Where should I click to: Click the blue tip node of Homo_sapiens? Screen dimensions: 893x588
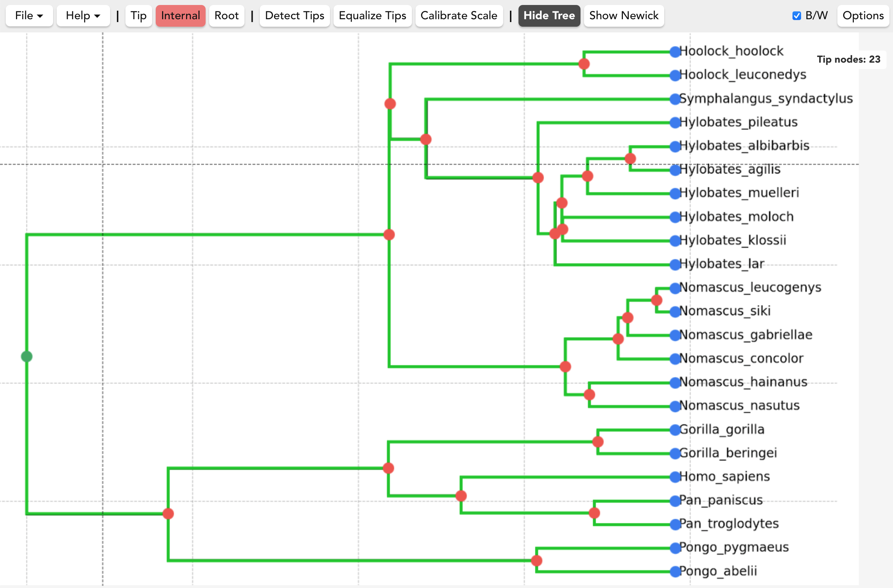675,477
